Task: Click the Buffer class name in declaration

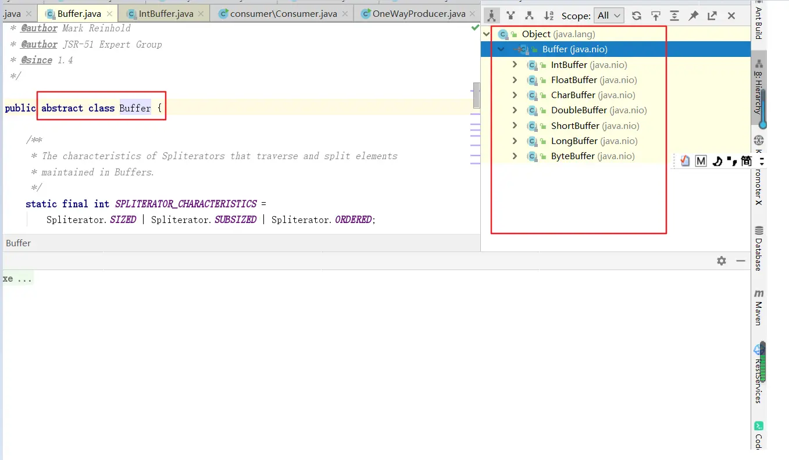Action: 135,108
